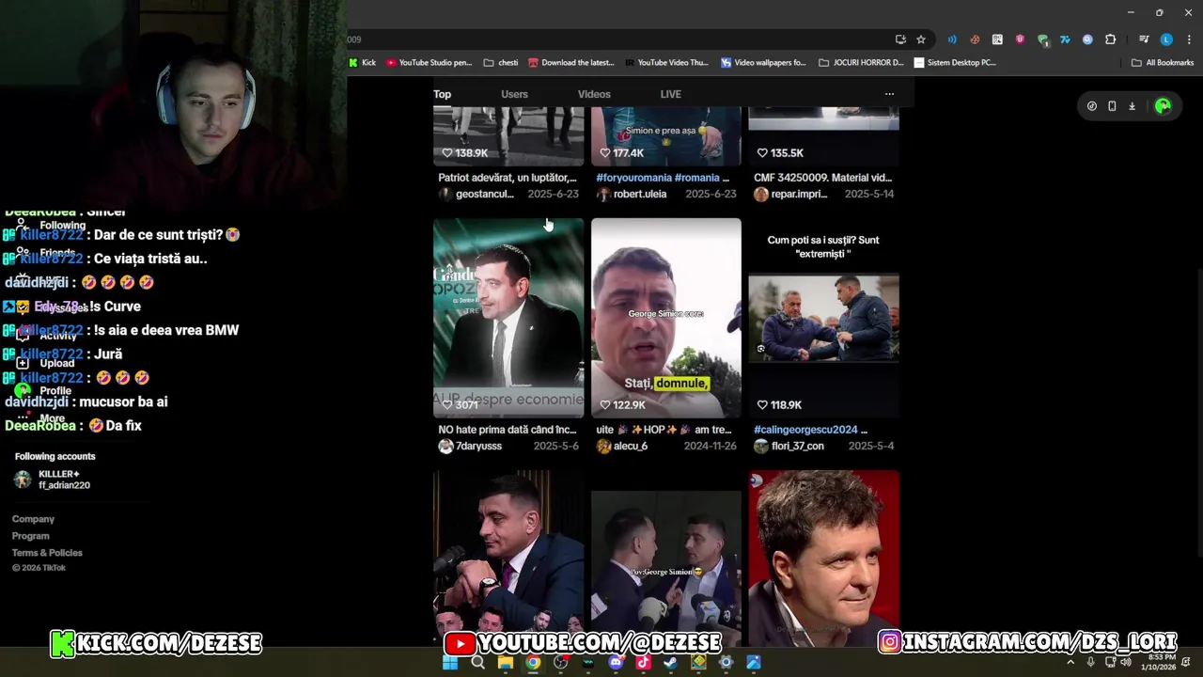Open the YouTube Studio bookmark
The image size is (1203, 677).
[x=429, y=63]
